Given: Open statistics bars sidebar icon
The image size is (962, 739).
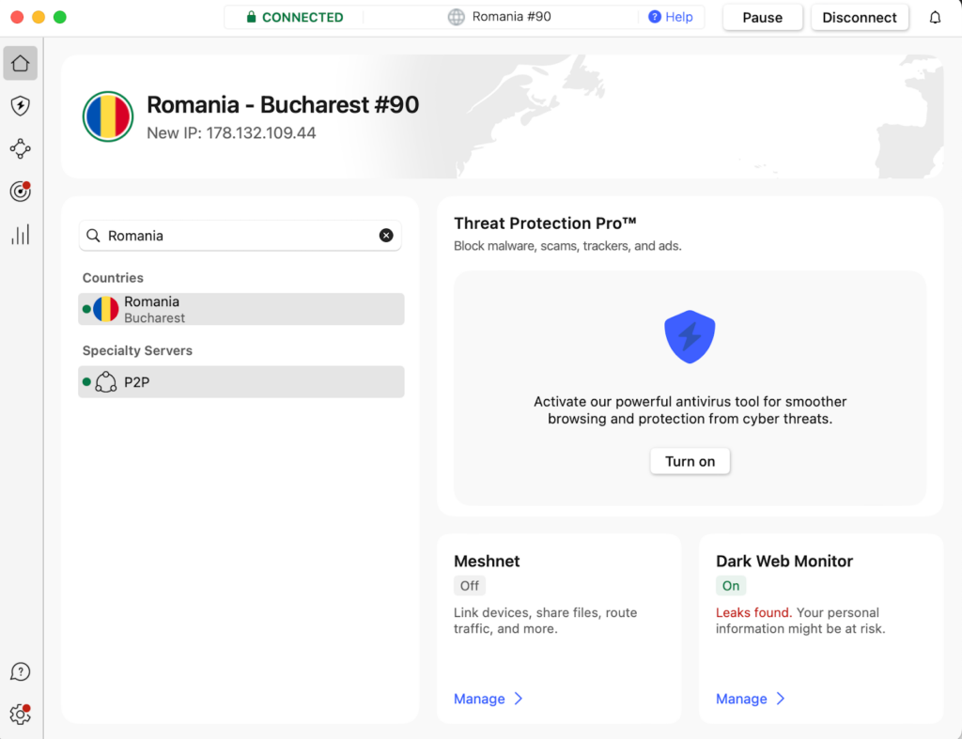Looking at the screenshot, I should pos(21,234).
